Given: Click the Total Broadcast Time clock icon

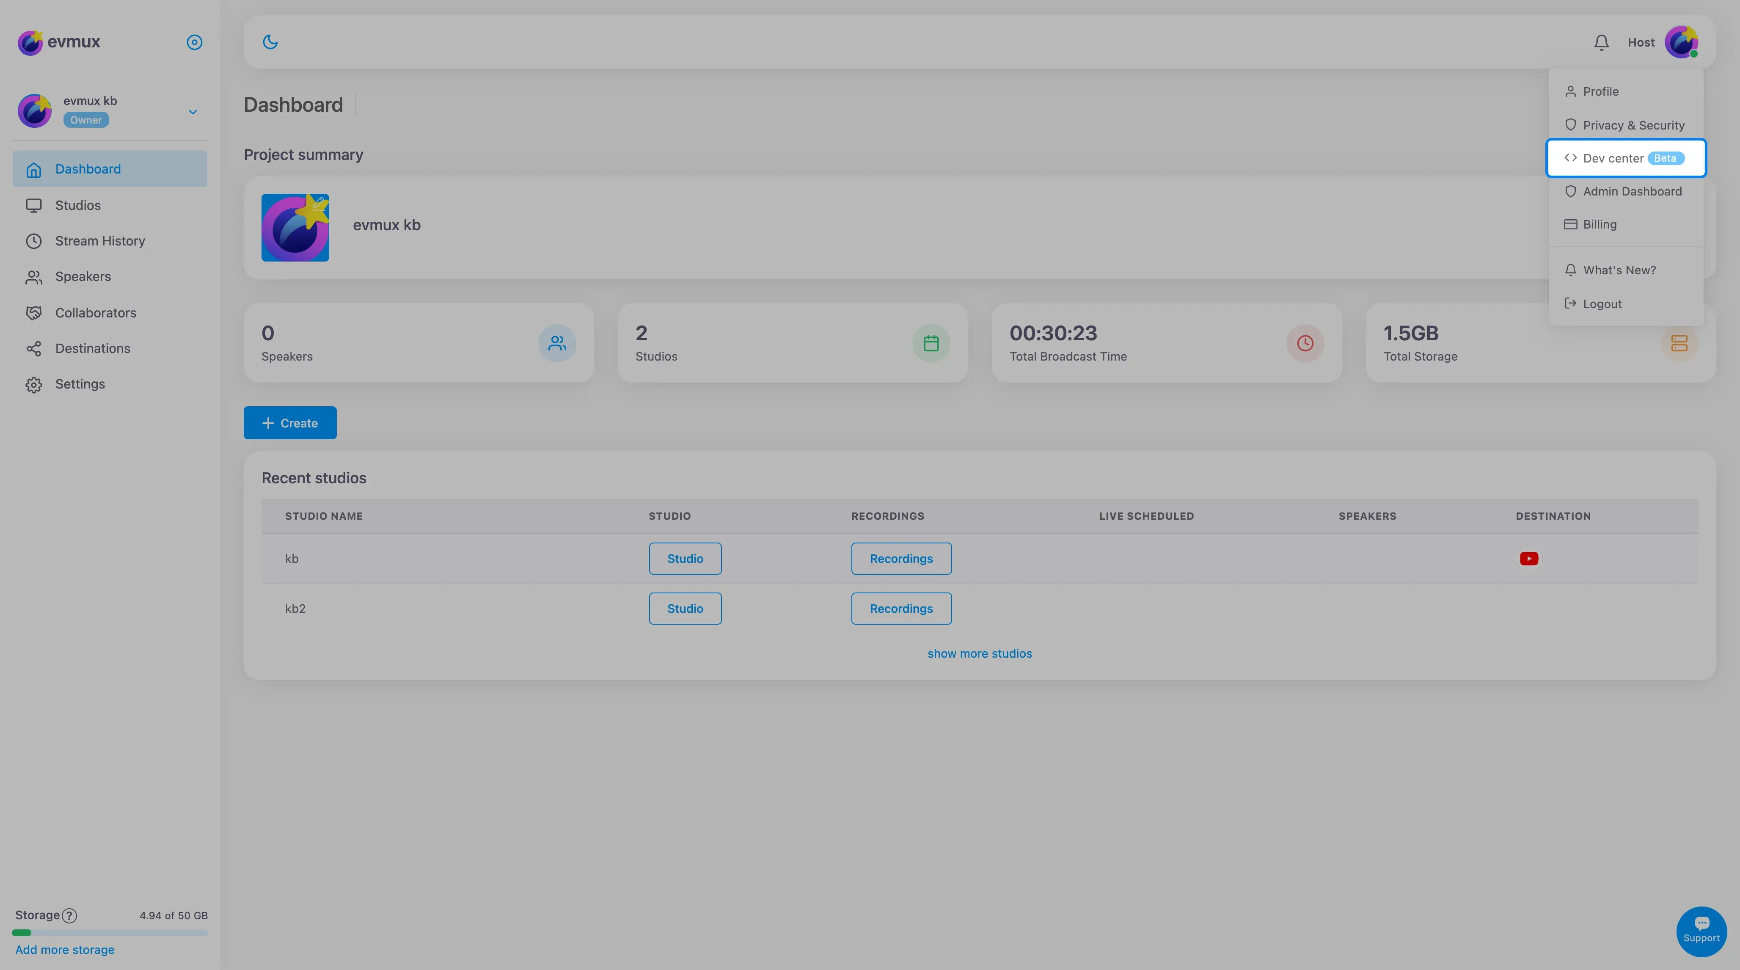Looking at the screenshot, I should click(x=1305, y=343).
